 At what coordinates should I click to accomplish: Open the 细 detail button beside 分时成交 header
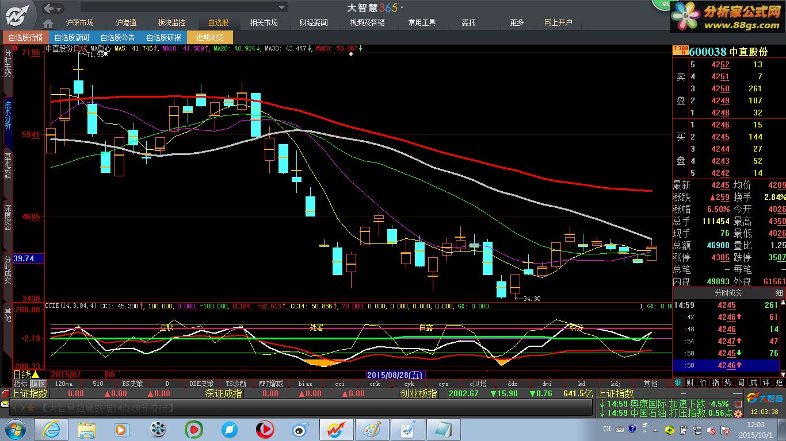pos(779,293)
